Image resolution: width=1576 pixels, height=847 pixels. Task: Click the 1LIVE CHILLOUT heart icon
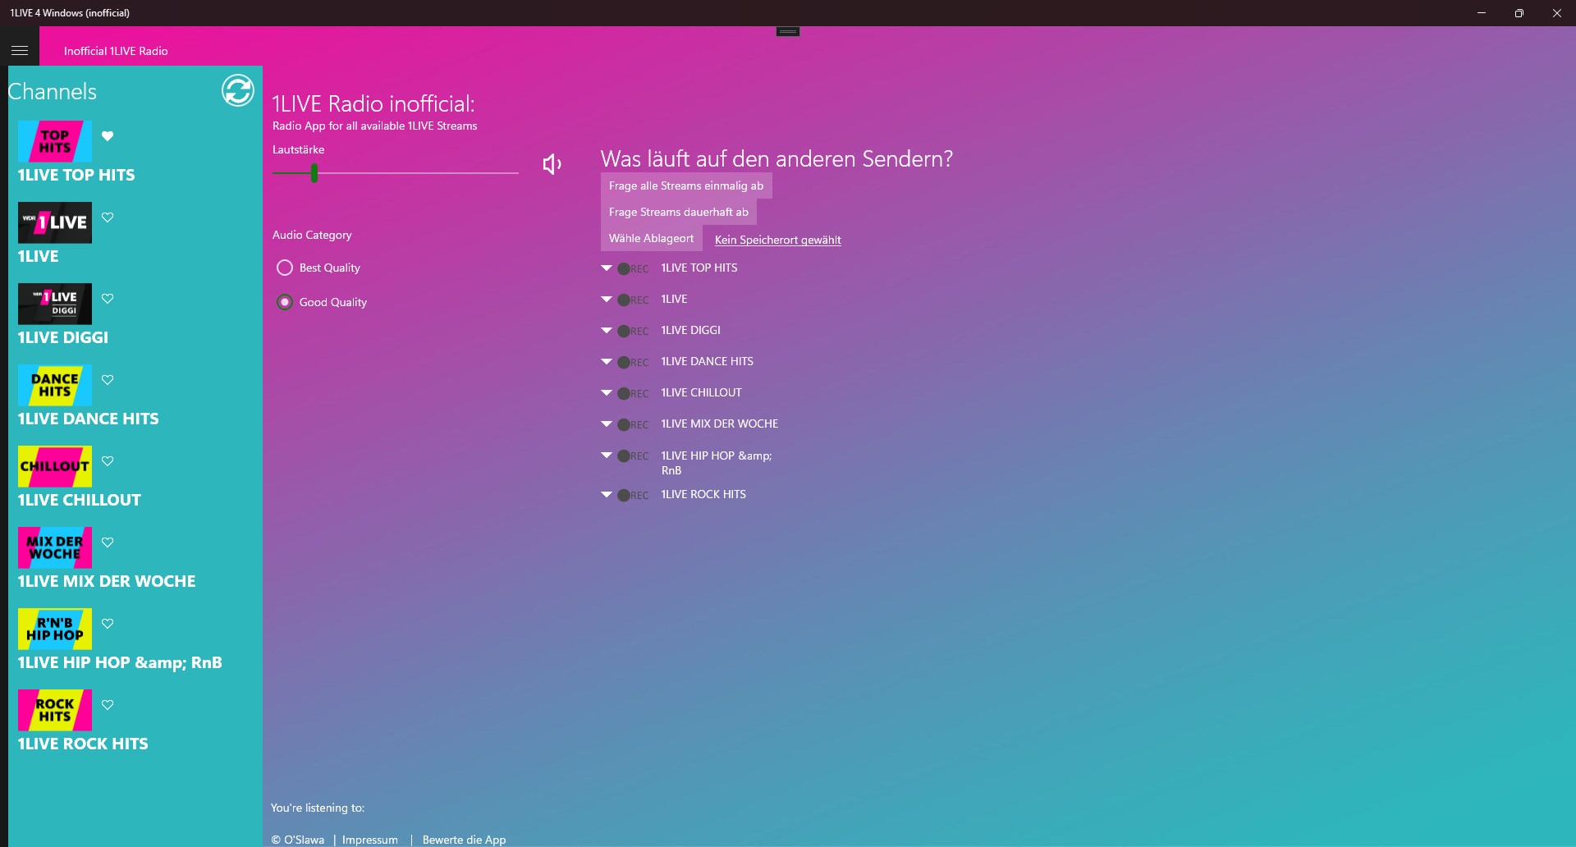[x=108, y=461]
